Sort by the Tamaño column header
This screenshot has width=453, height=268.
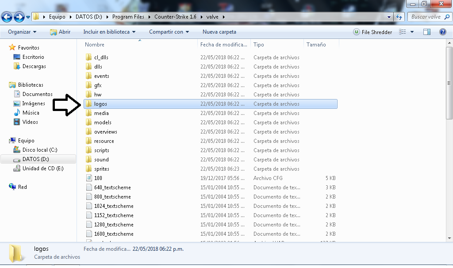(316, 45)
